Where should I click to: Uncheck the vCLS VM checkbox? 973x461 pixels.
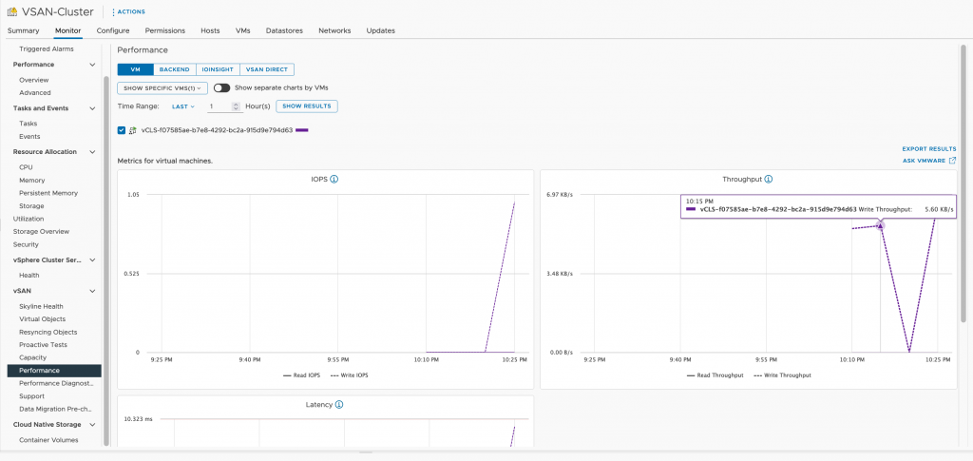pyautogui.click(x=121, y=130)
